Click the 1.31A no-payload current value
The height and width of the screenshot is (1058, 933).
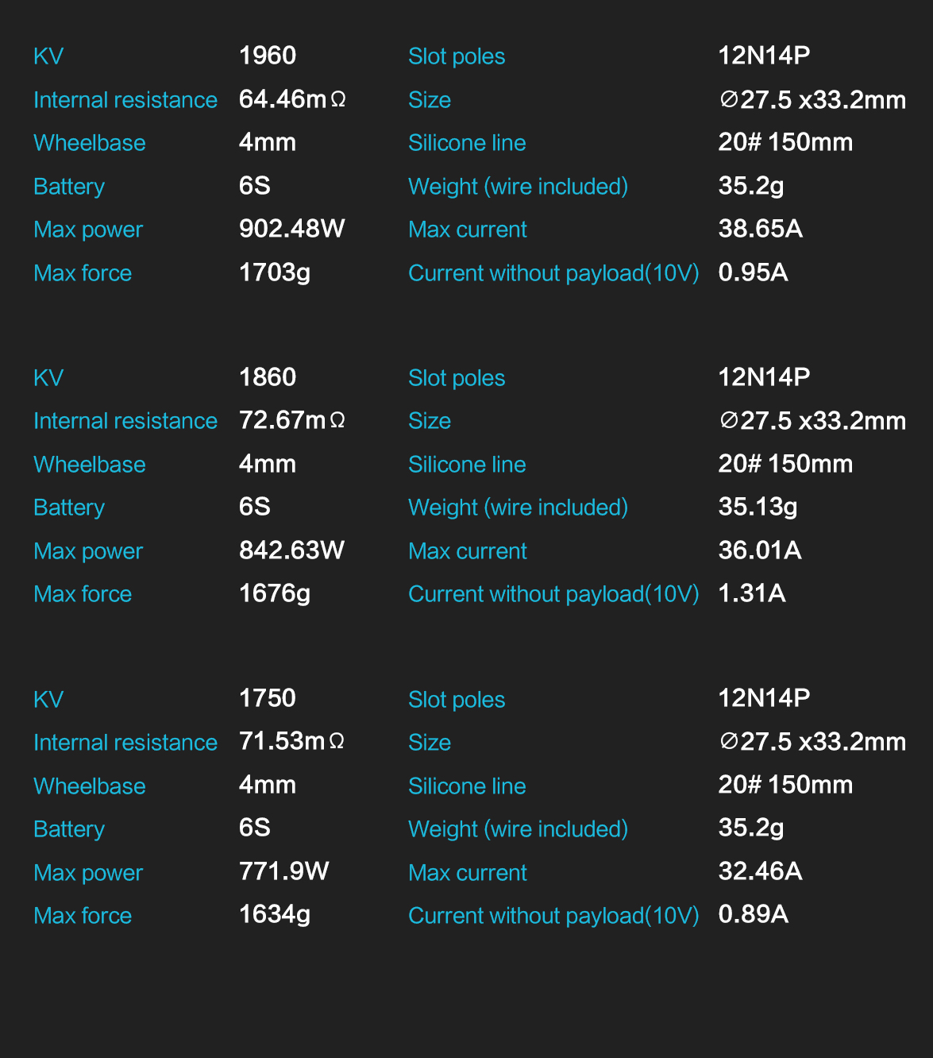(752, 593)
